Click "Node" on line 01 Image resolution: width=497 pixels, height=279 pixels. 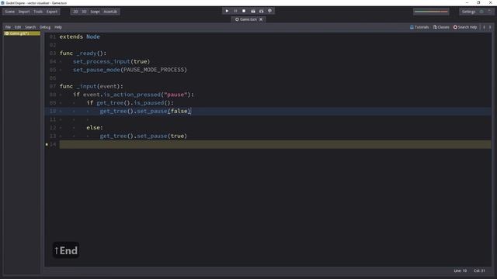click(x=93, y=36)
